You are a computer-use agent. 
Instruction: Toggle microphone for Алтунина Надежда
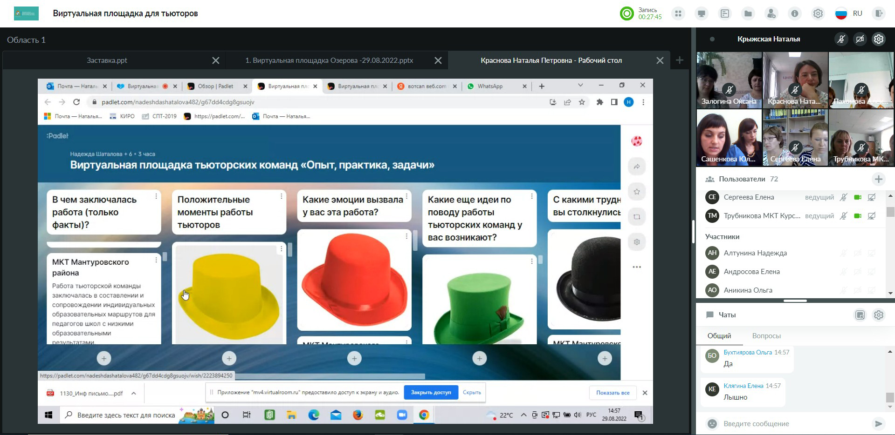tap(843, 253)
